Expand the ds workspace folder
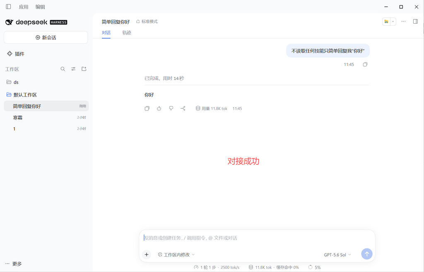Screen dimensions: 424x272 click(46, 82)
